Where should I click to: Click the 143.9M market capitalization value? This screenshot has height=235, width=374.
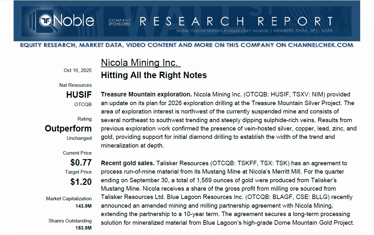pos(84,206)
